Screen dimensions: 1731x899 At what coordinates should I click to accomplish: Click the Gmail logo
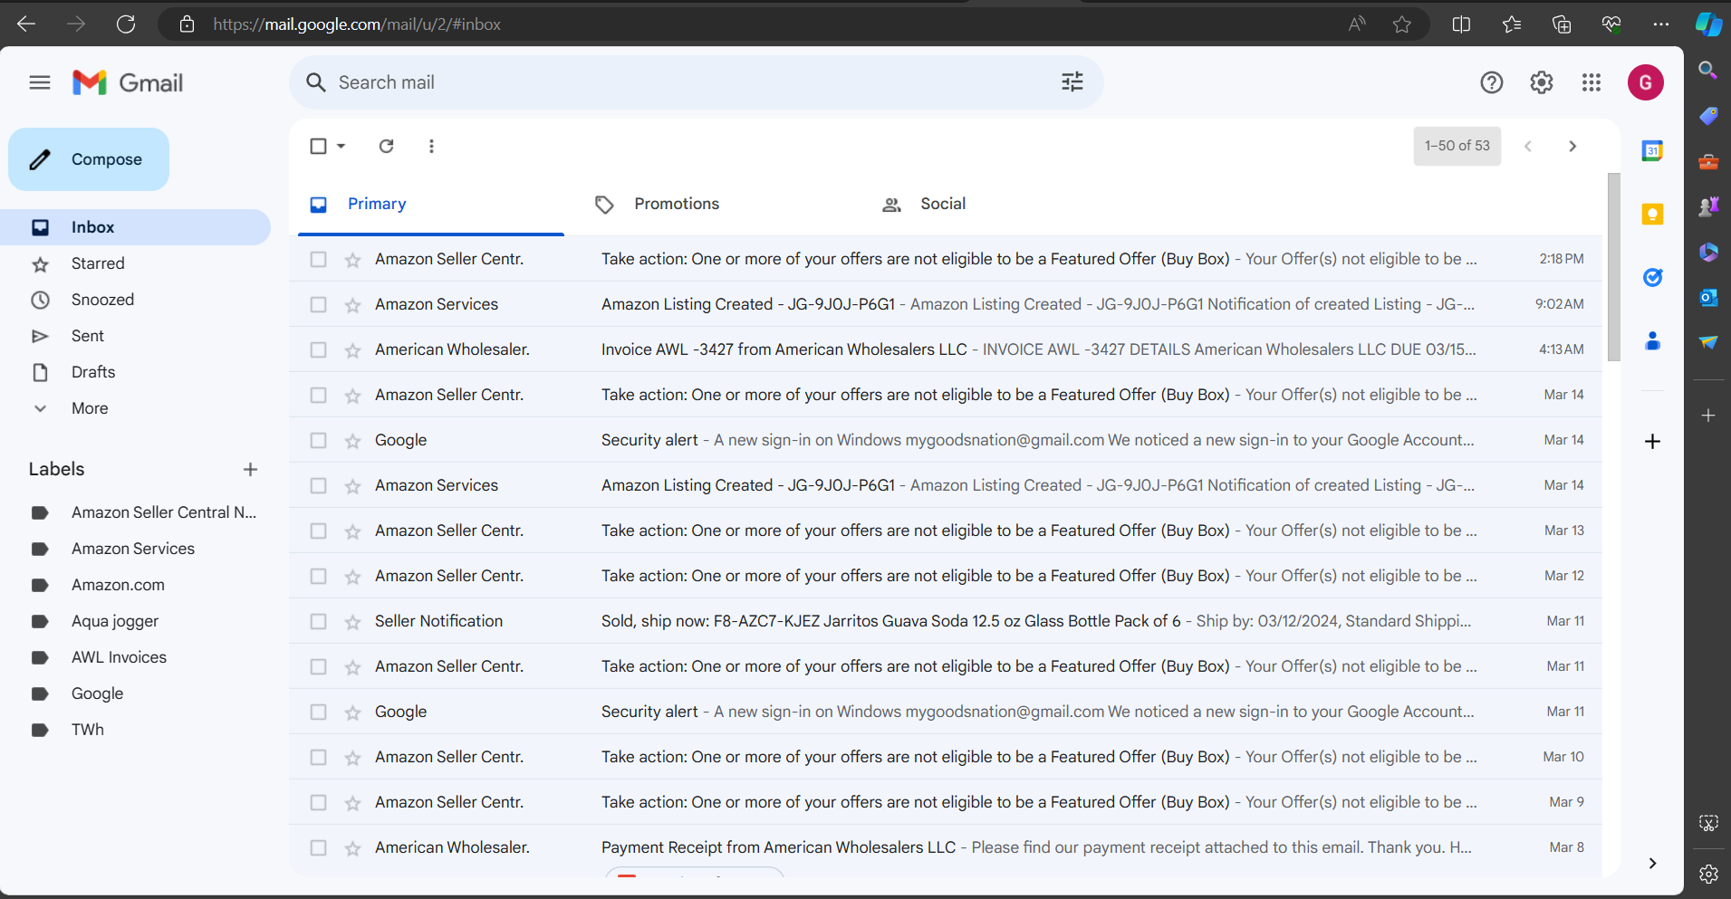(128, 82)
